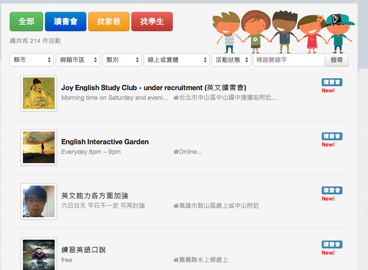Click the 標題關鍵字 search input field
Image resolution: width=368 pixels, height=270 pixels.
(x=289, y=60)
